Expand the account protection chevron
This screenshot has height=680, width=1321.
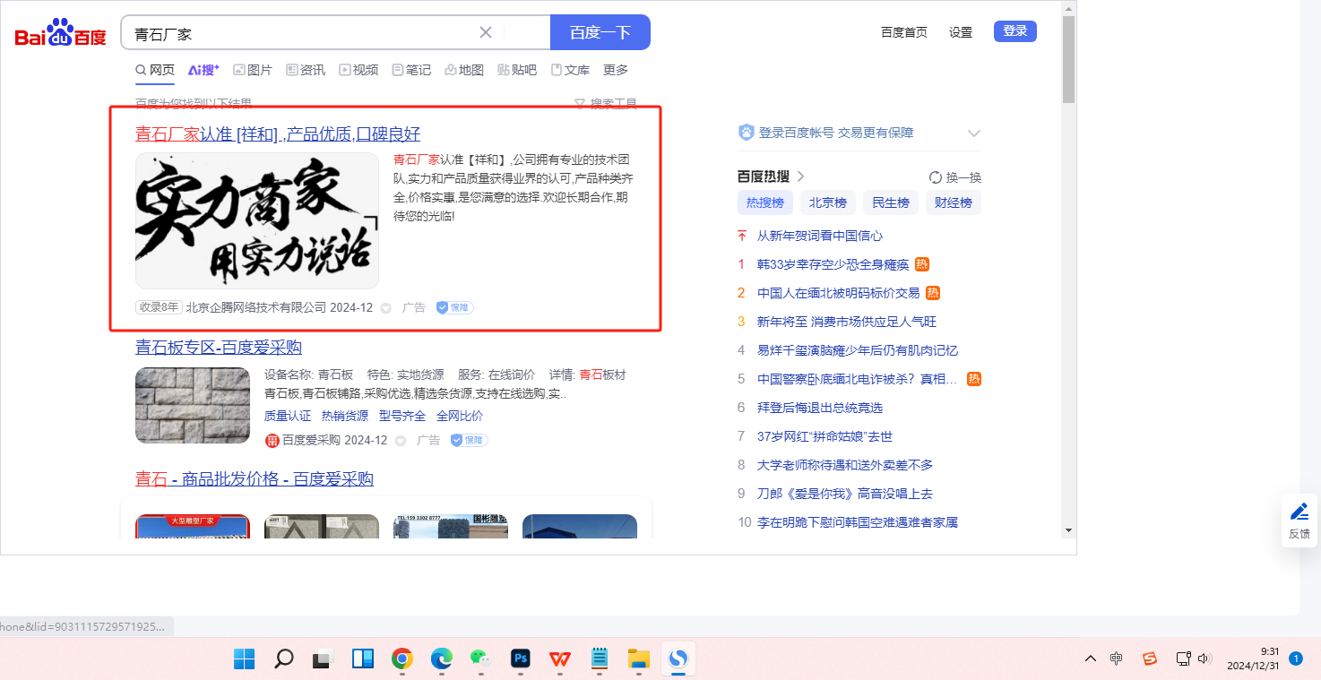[974, 133]
